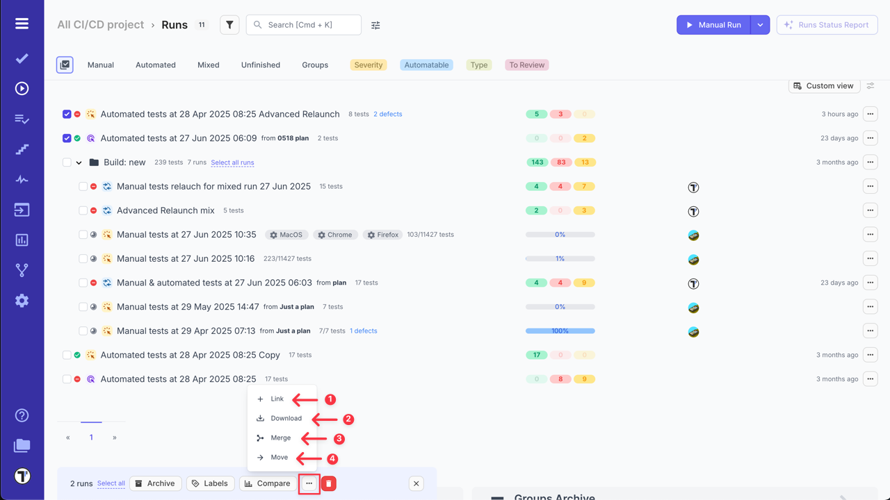This screenshot has width=890, height=500.
Task: Open the ellipsis menu for Advanced Relaunch mix
Action: [870, 210]
